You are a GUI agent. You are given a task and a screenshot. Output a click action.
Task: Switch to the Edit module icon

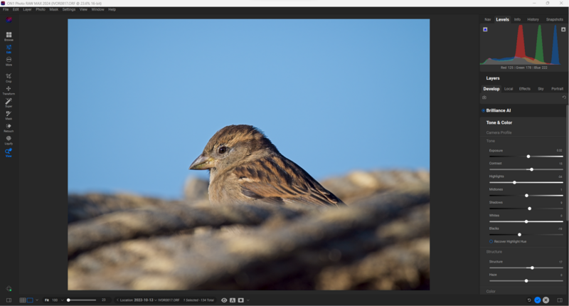tap(9, 48)
